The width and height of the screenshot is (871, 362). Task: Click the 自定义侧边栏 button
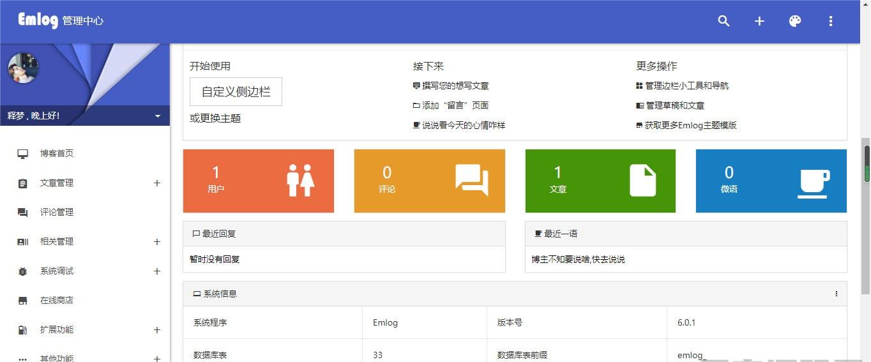click(236, 92)
